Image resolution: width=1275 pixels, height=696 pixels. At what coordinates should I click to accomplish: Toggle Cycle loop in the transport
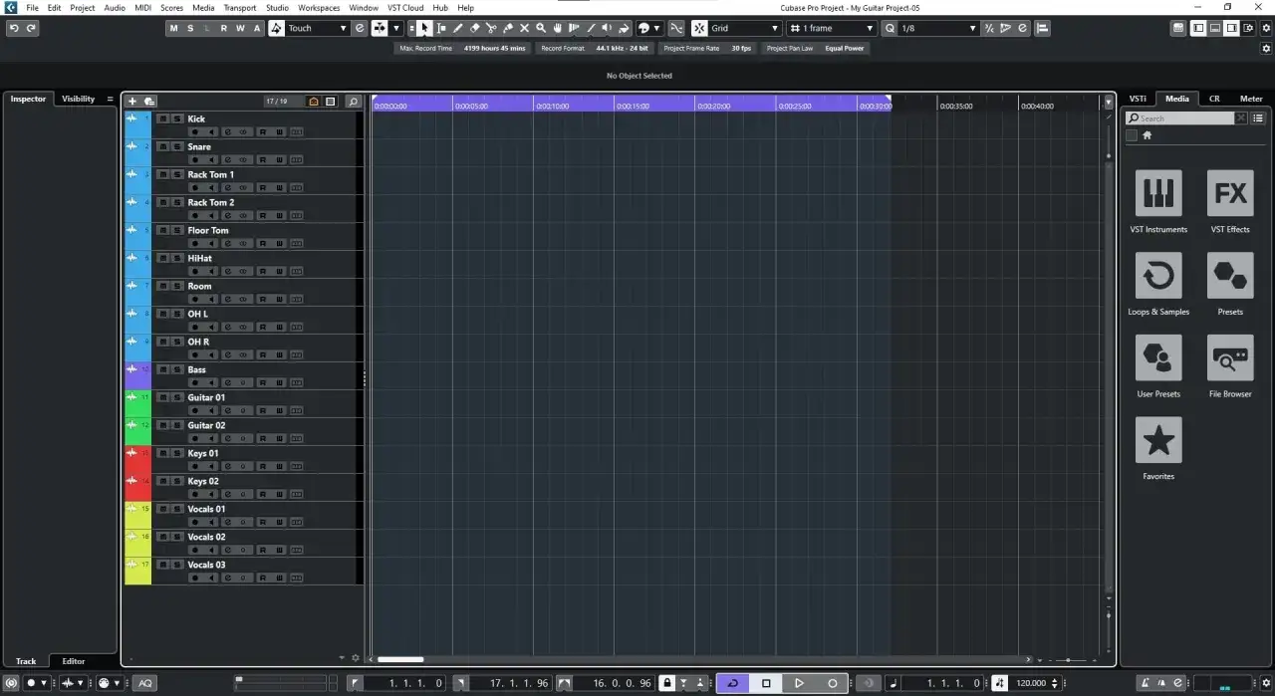pos(732,683)
